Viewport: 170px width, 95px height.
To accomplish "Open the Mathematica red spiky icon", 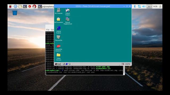I will 29,6.
